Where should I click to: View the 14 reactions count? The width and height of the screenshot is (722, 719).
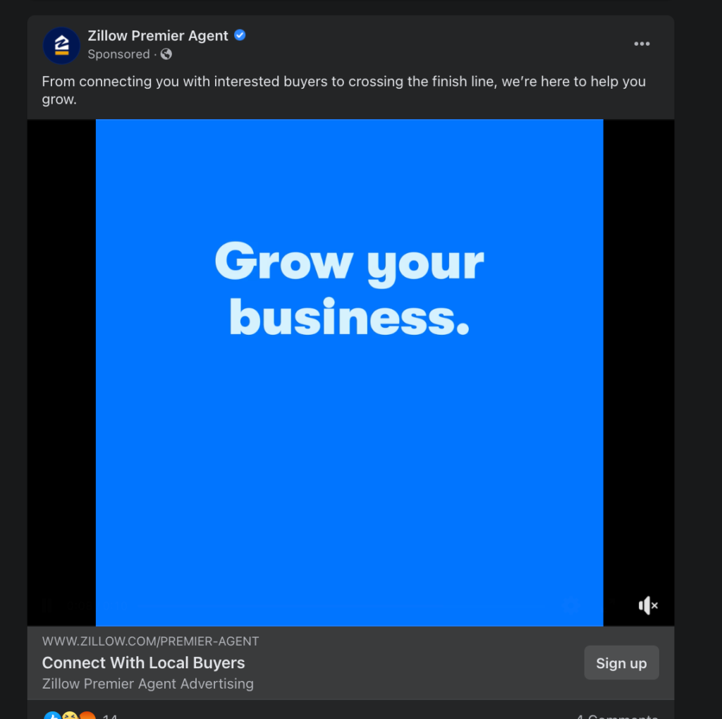pos(110,715)
